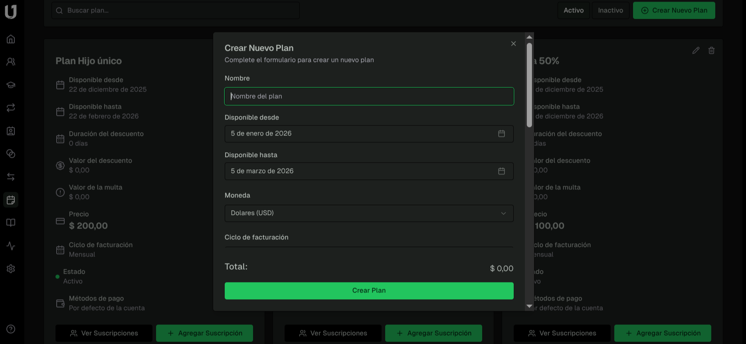
Task: Open the book icon in sidebar
Action: click(x=11, y=223)
